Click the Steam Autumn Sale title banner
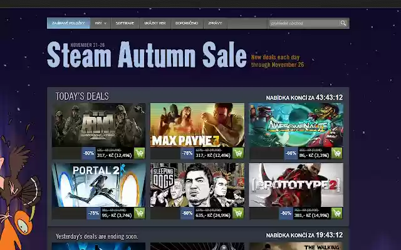The width and height of the screenshot is (401, 250). [x=147, y=54]
